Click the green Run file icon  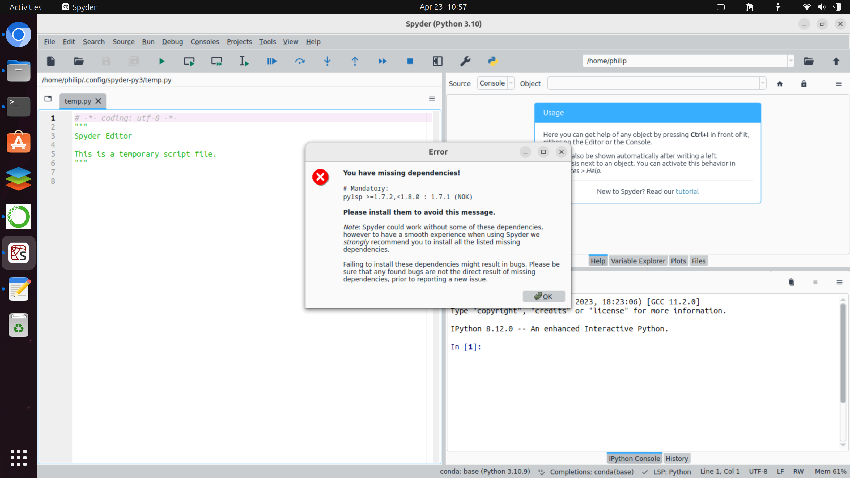pyautogui.click(x=161, y=61)
